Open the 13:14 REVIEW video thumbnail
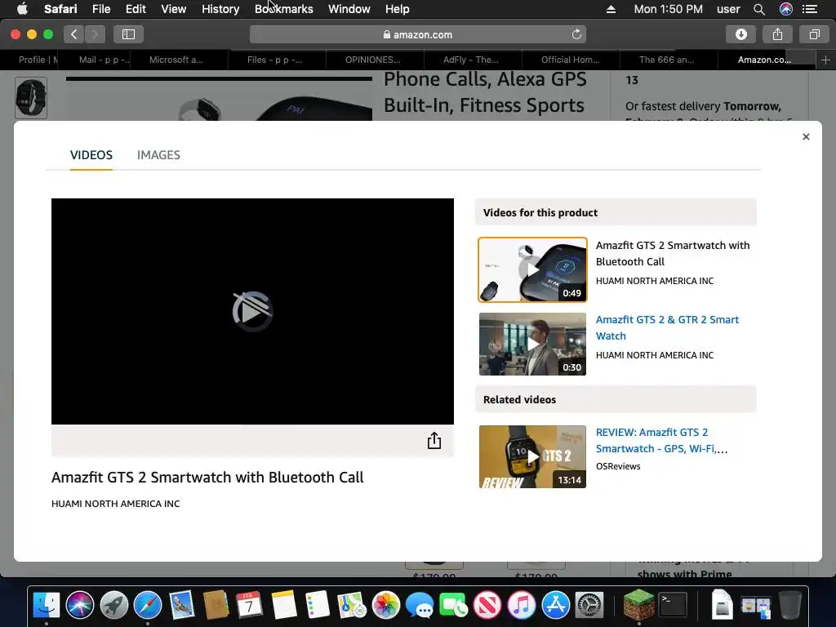 (x=532, y=456)
